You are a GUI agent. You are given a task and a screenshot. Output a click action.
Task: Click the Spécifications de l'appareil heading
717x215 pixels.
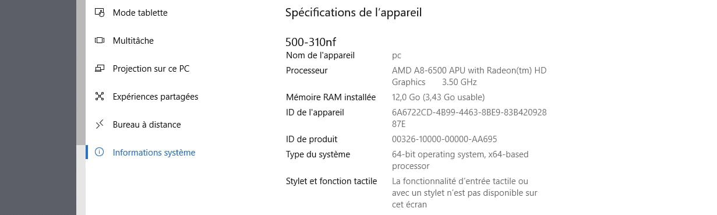[x=354, y=13]
